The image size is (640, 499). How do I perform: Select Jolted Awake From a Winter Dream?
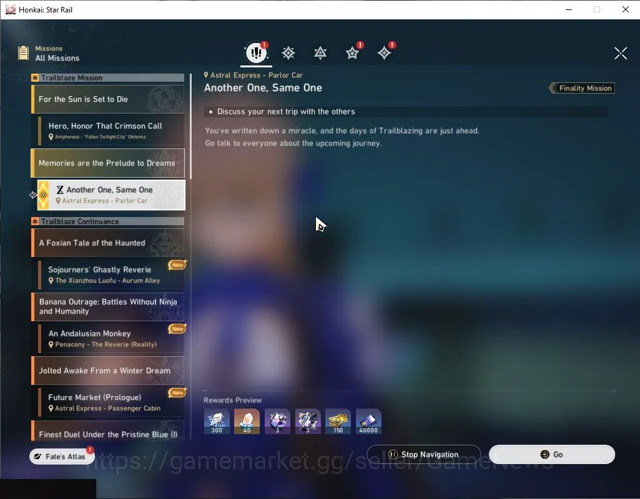point(108,371)
